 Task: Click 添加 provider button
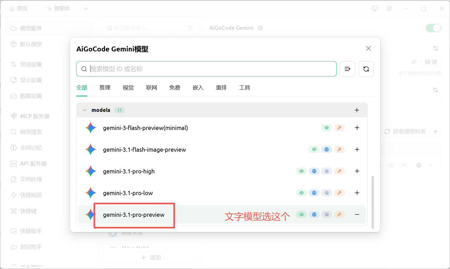tap(151, 258)
